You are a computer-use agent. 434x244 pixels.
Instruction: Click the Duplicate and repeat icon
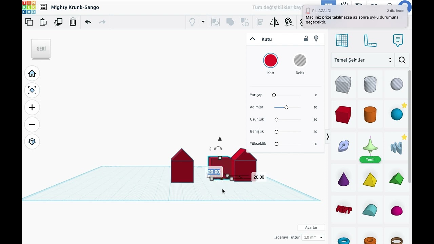[58, 22]
